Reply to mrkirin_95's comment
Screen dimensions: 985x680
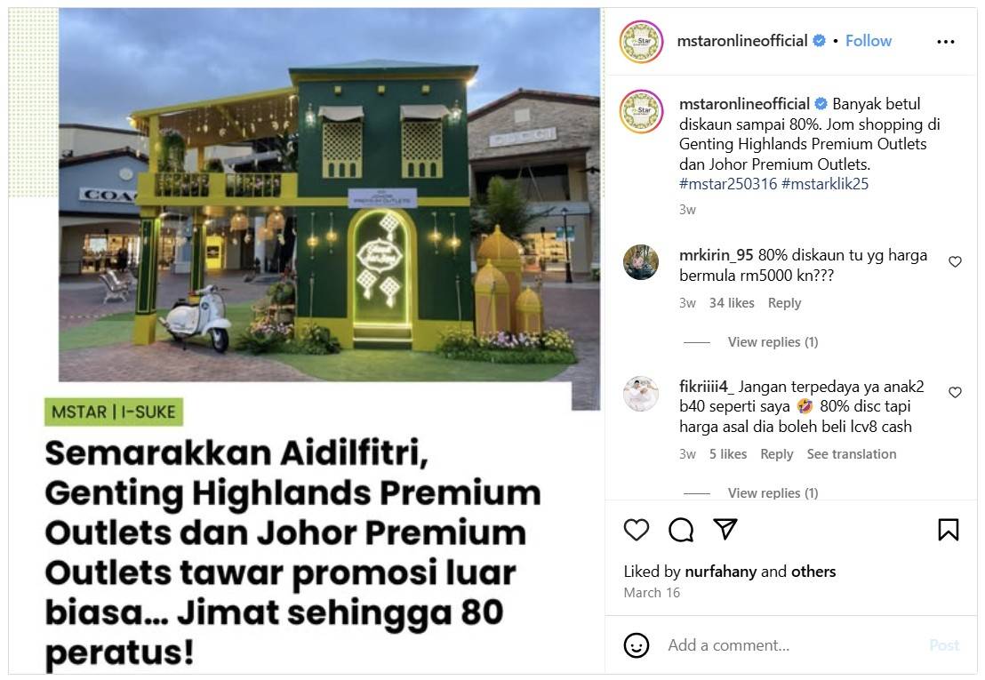point(785,302)
